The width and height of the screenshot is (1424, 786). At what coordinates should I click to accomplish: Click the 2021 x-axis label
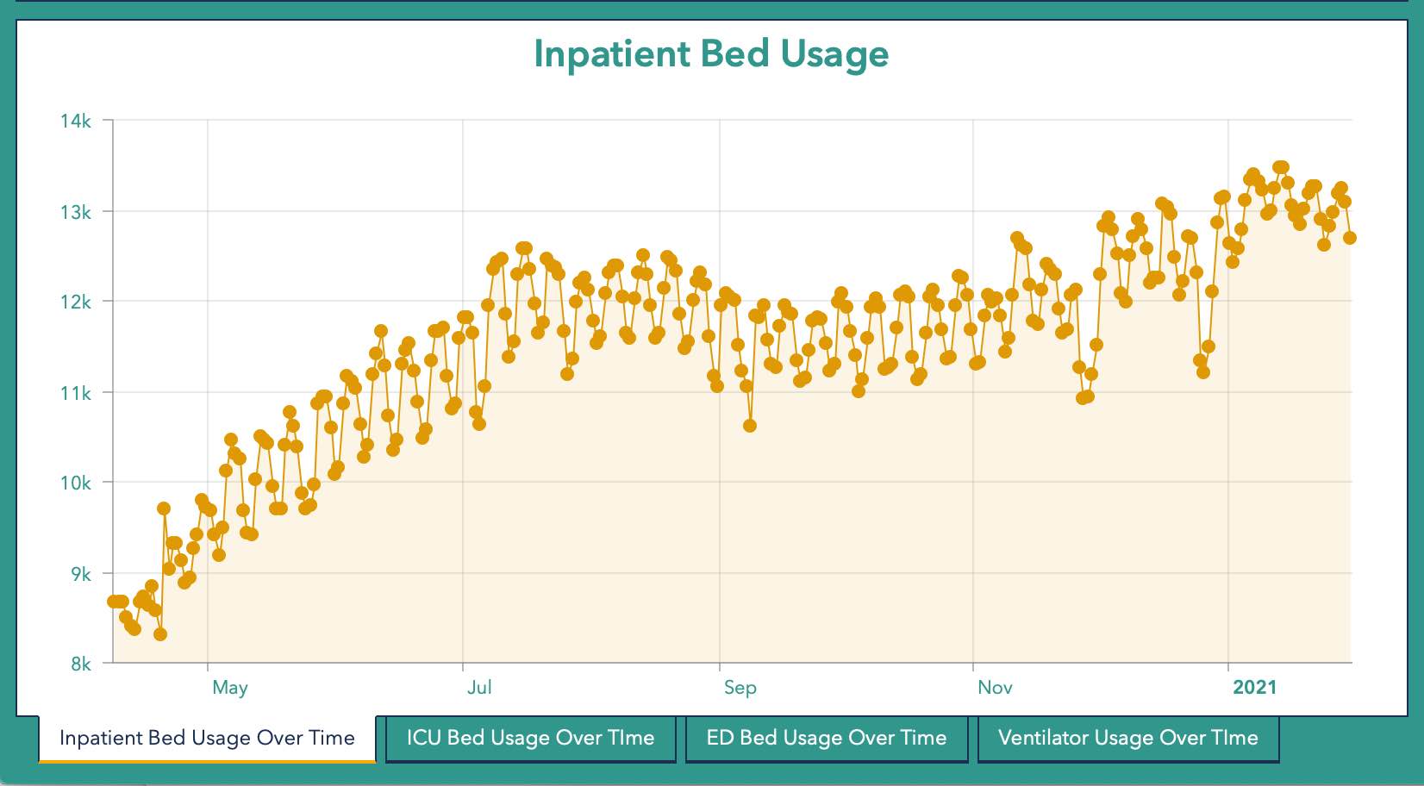[1254, 688]
